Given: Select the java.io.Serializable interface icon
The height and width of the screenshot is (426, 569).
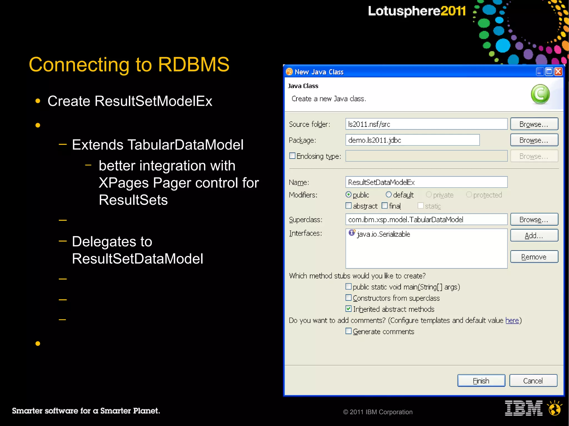Looking at the screenshot, I should pos(352,233).
